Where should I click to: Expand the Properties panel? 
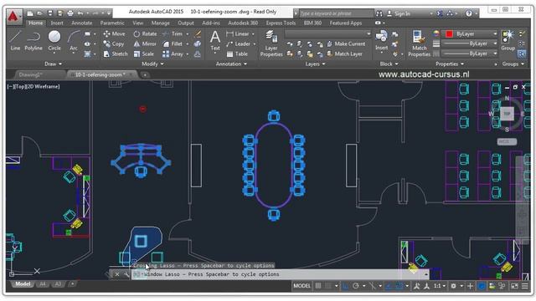tap(450, 64)
